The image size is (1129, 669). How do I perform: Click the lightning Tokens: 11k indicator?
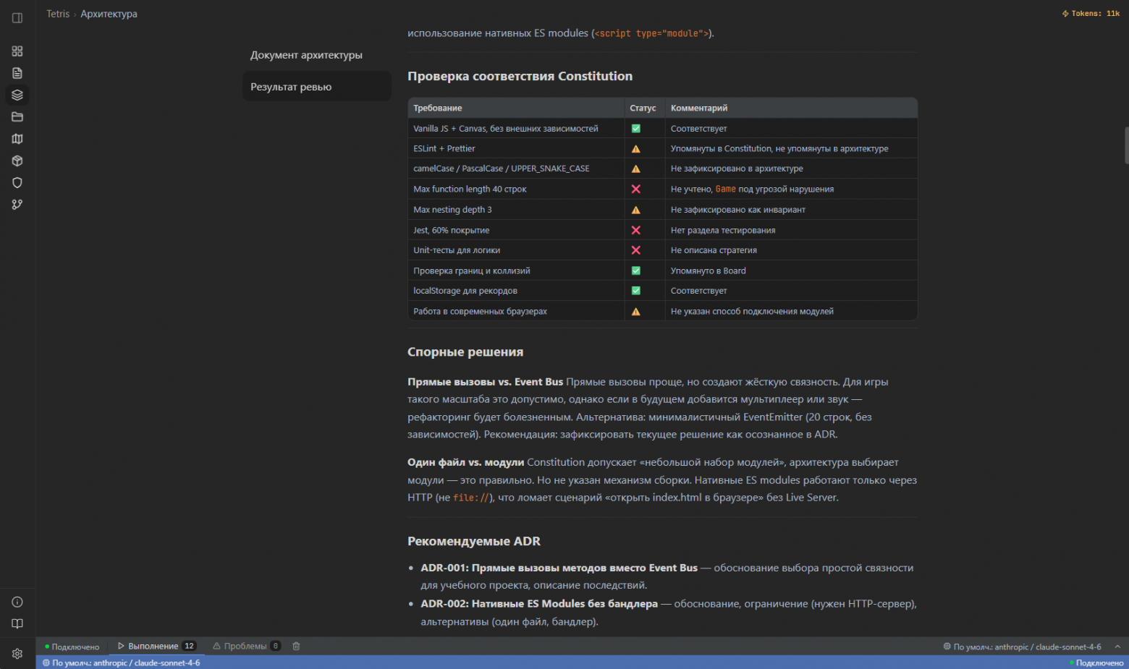click(x=1091, y=14)
